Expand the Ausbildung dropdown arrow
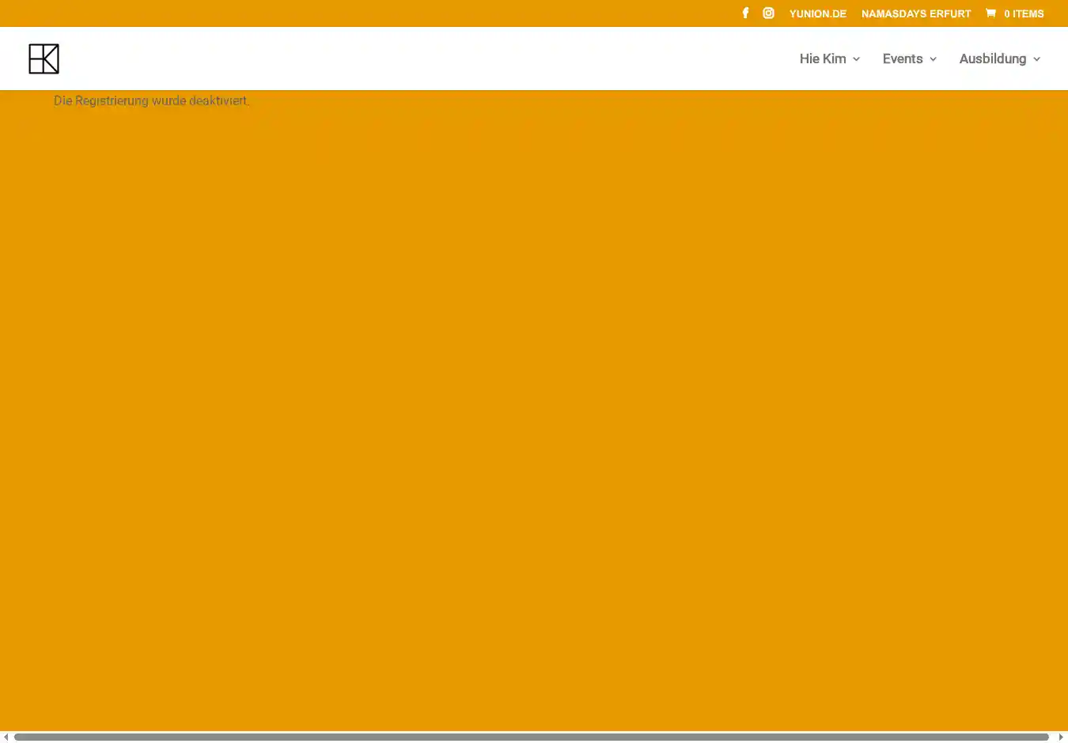 [1036, 59]
